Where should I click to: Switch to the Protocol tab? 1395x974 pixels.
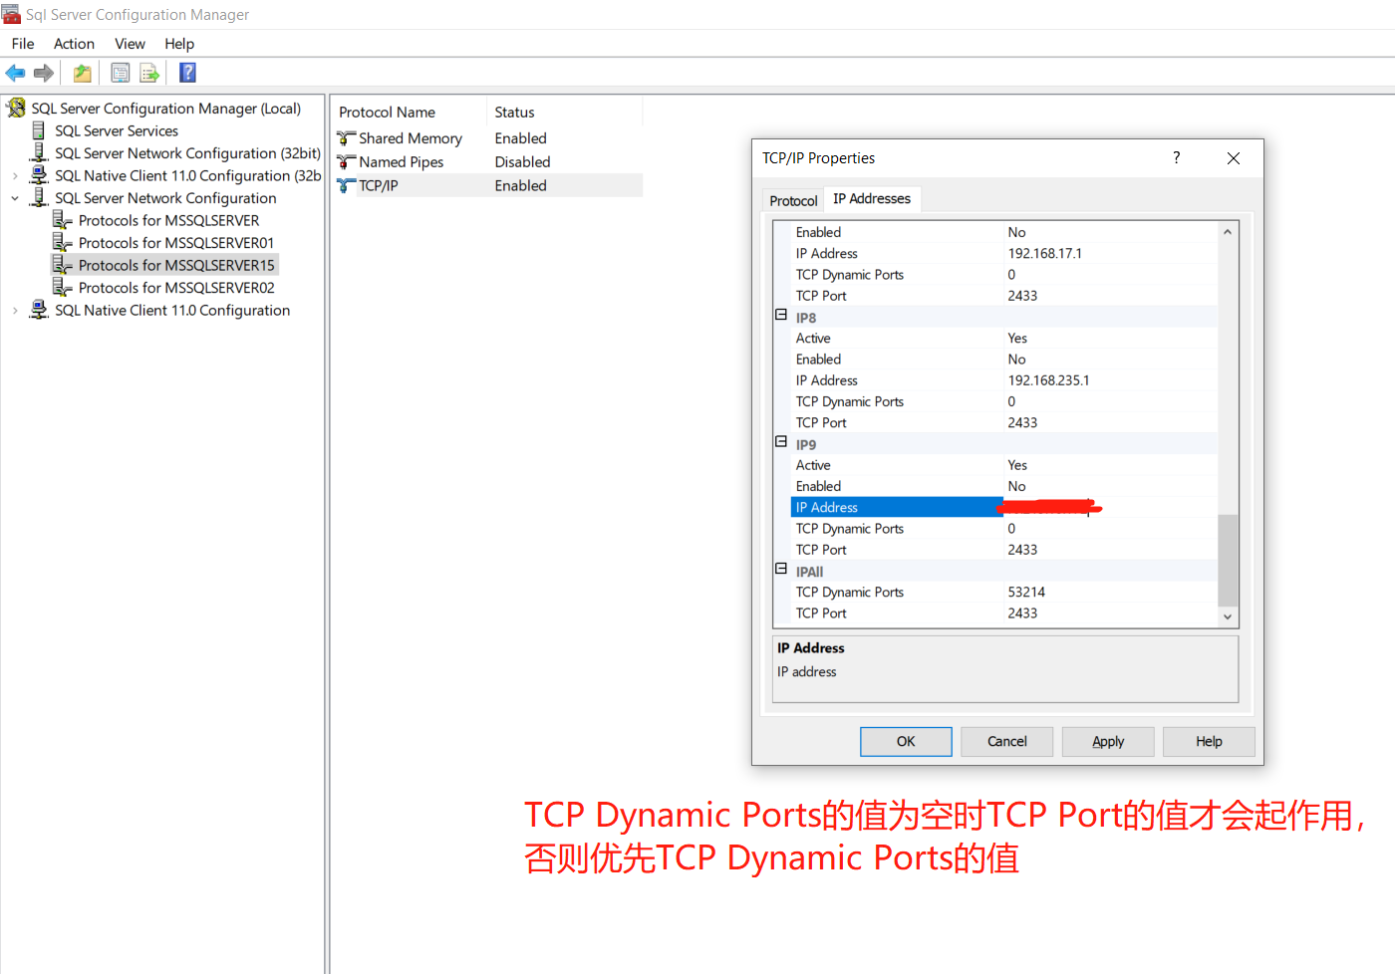coord(793,200)
